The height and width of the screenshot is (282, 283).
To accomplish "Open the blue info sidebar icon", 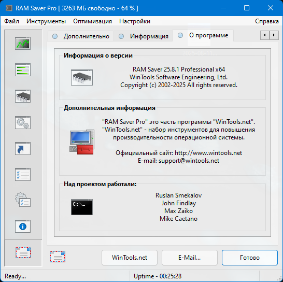I will click(23, 226).
